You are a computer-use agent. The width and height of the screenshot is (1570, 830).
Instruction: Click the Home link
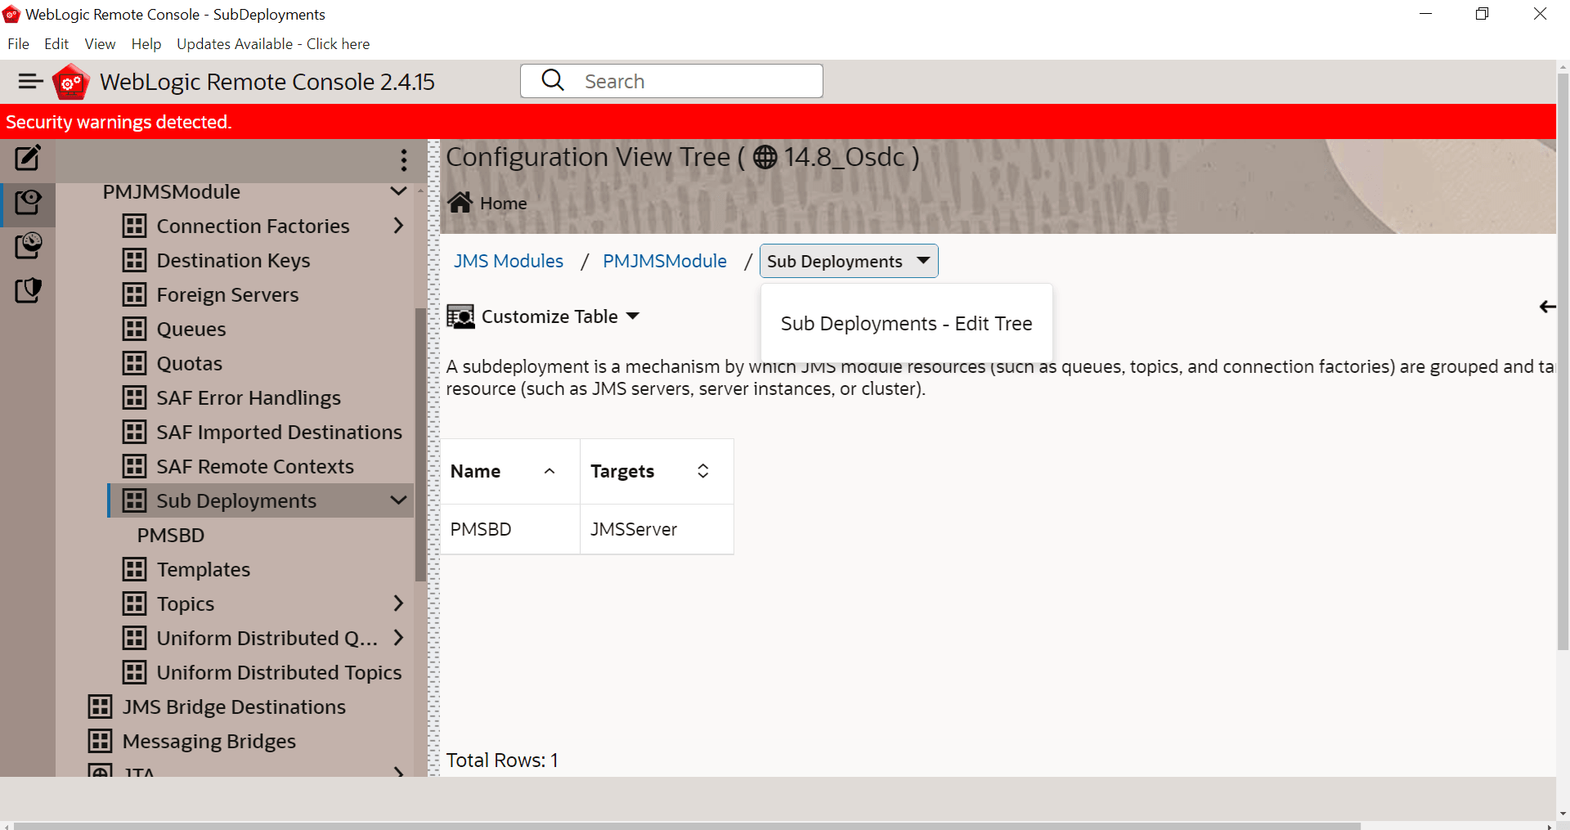click(x=503, y=203)
